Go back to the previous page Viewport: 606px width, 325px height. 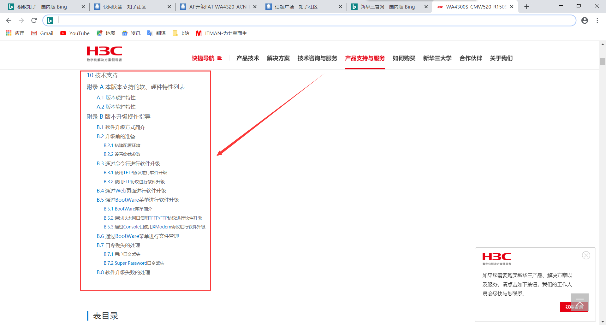[x=9, y=21]
